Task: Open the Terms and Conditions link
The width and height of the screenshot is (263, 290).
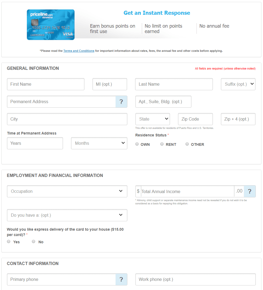Action: click(x=79, y=51)
